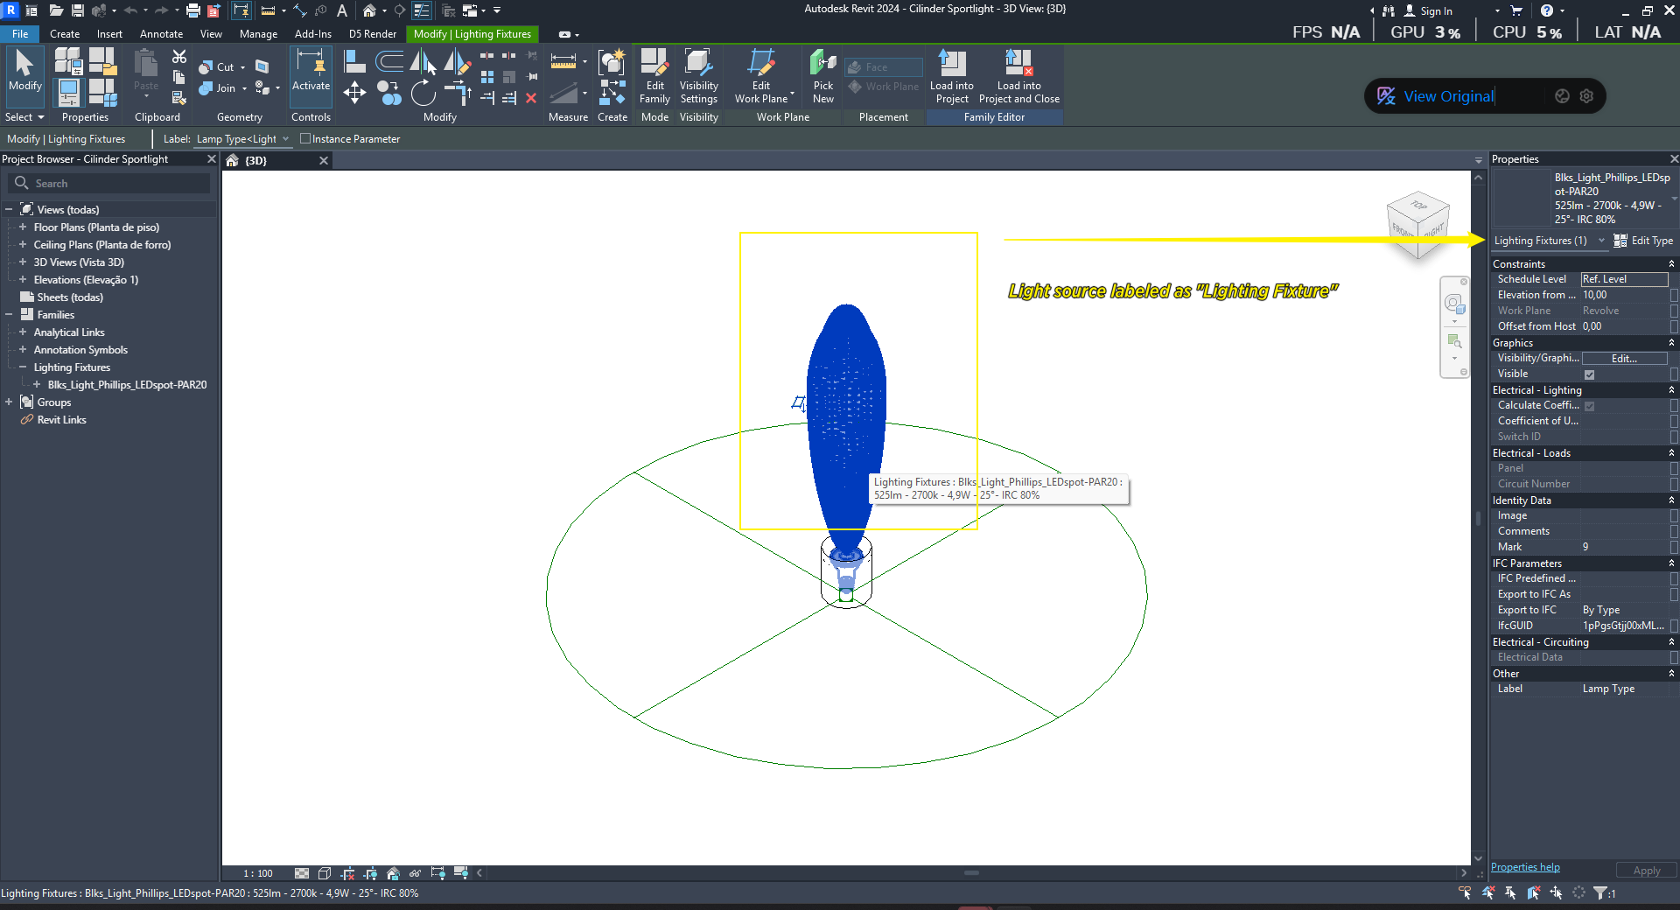The width and height of the screenshot is (1680, 910).
Task: Switch to the Insert ribbon tab
Action: 109,33
